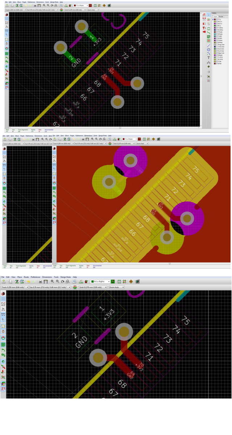
Task: Select Draw circle tool in top window
Action: [x=208, y=50]
